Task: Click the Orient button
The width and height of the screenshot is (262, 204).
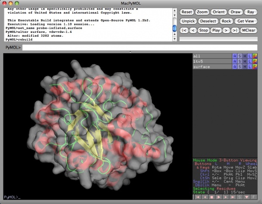Action: coord(220,12)
